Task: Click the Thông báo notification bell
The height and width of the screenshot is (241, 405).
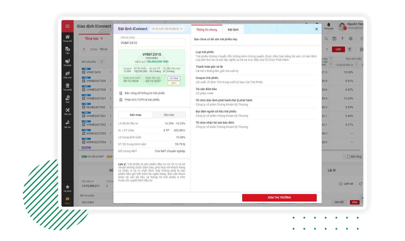Action: [328, 26]
